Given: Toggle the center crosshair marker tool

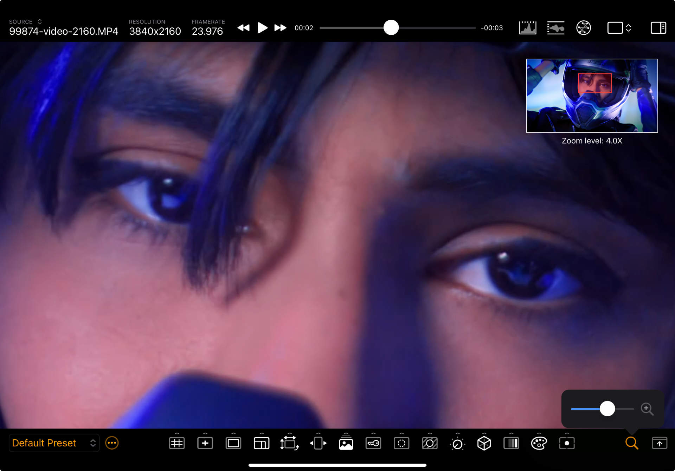Looking at the screenshot, I should click(x=205, y=443).
